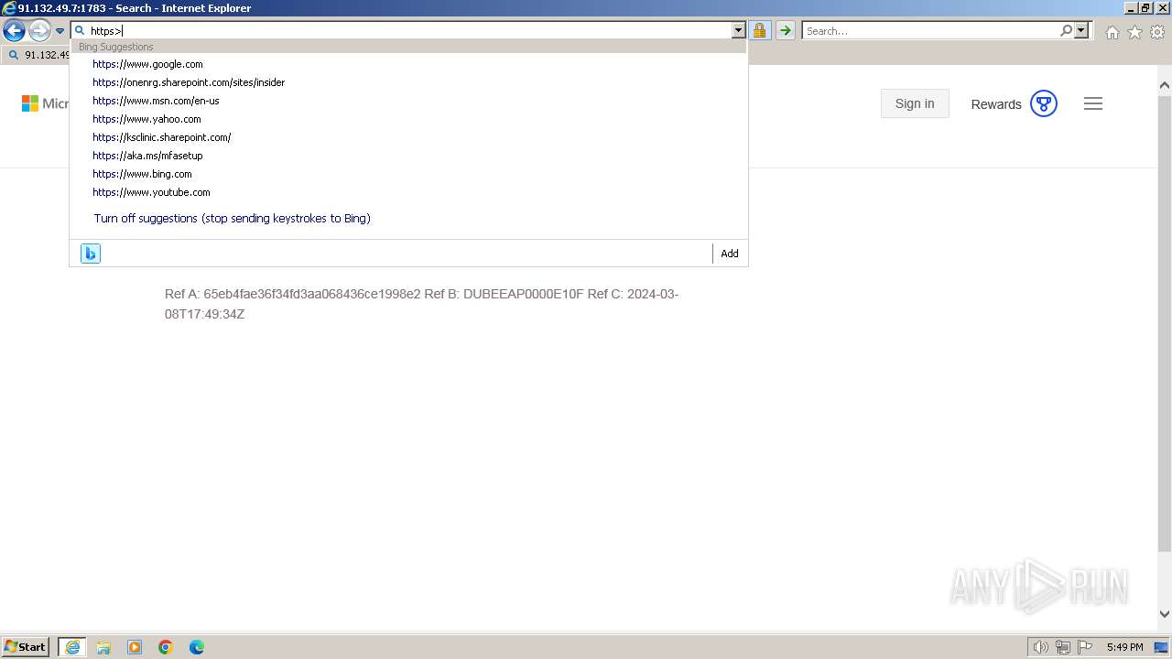
Task: Click the Show desktop tray button
Action: coord(1161,647)
